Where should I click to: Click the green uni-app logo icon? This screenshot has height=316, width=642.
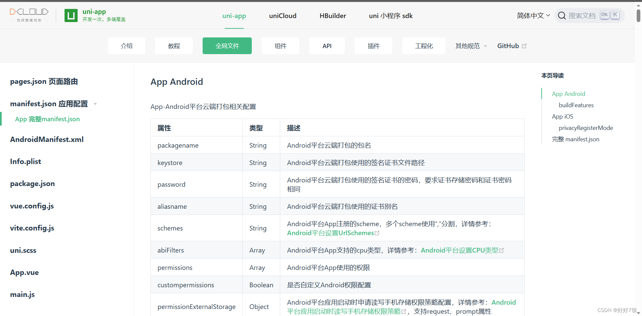(x=71, y=15)
